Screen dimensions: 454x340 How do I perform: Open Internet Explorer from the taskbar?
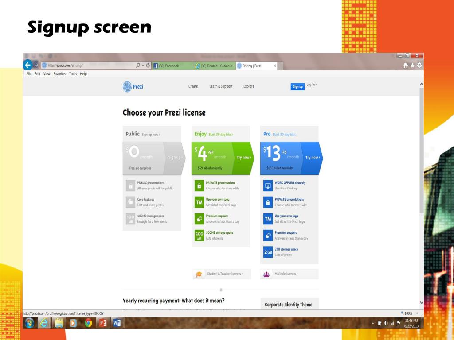tap(44, 323)
